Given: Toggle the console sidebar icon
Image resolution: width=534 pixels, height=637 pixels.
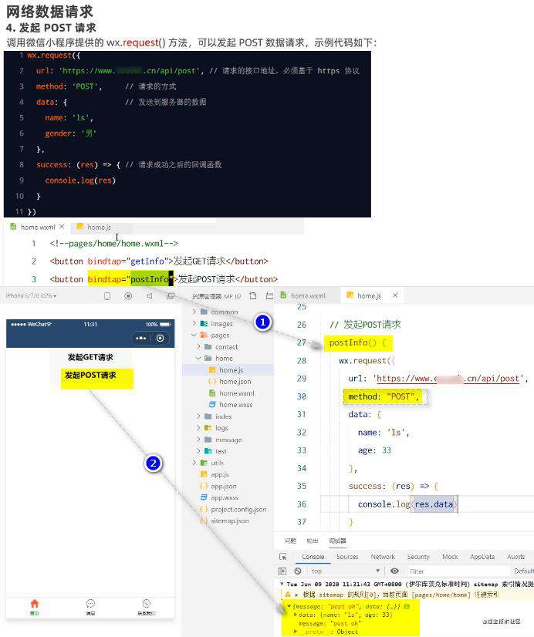Looking at the screenshot, I should point(282,571).
